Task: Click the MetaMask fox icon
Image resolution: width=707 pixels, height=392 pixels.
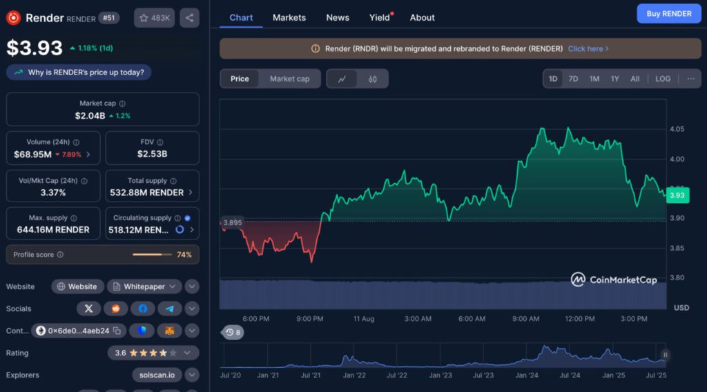Action: (169, 331)
